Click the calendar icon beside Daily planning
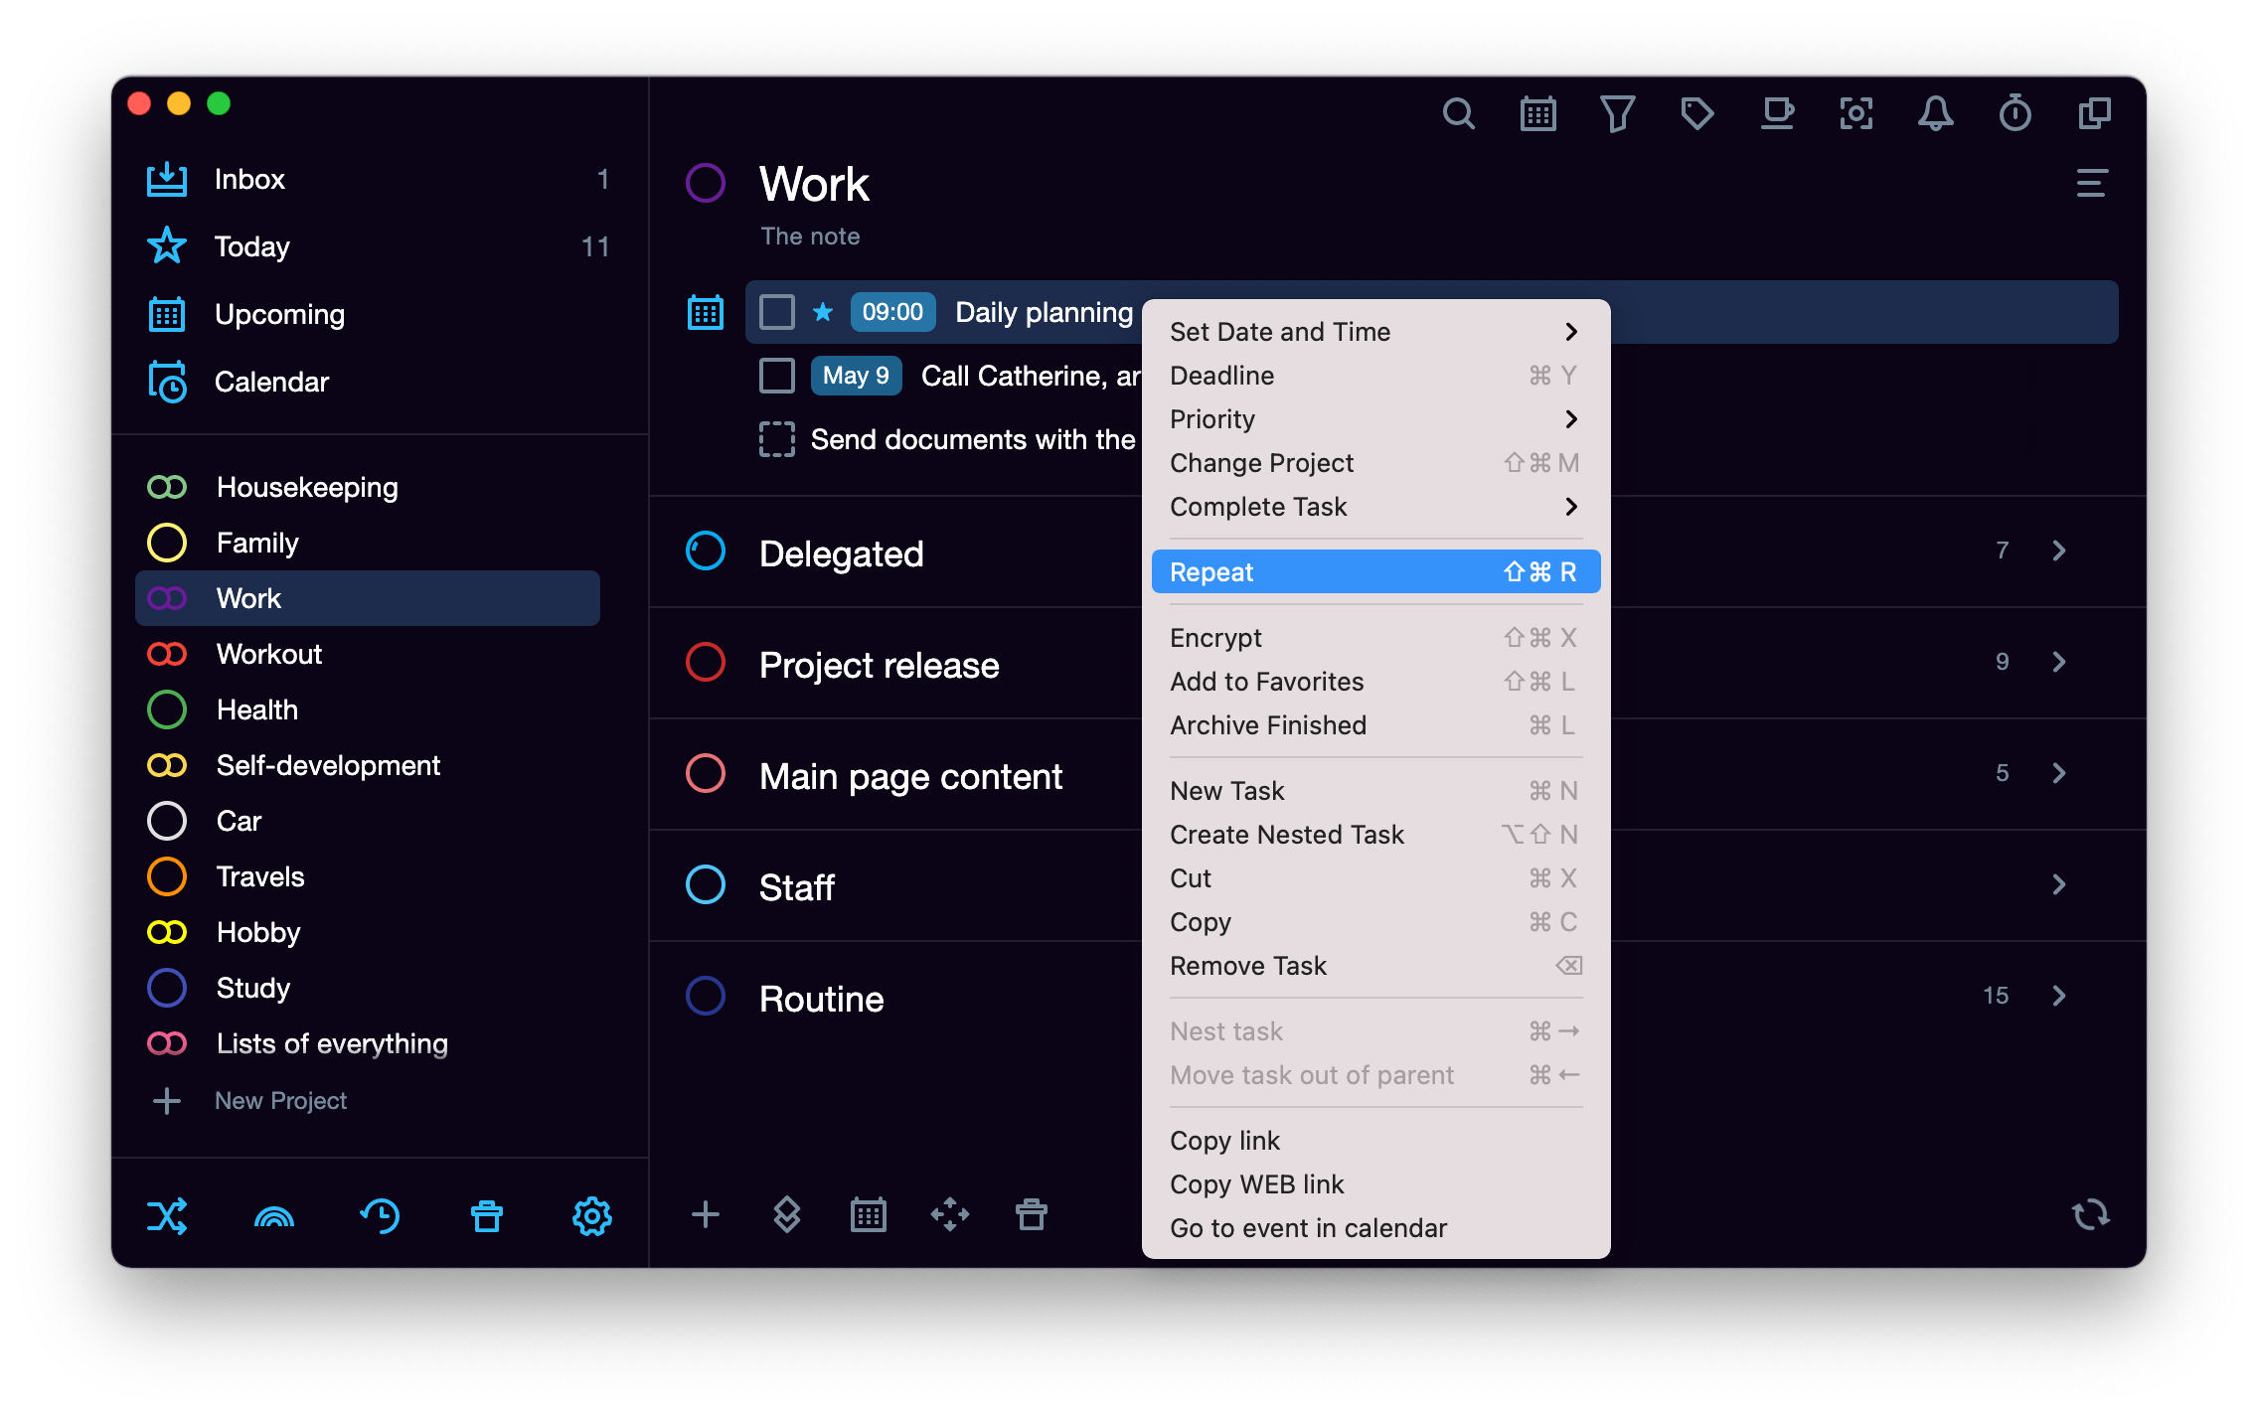 705,312
